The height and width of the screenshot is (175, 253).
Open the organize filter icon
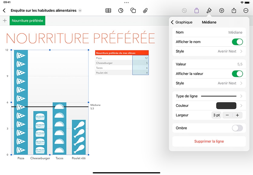222,11
